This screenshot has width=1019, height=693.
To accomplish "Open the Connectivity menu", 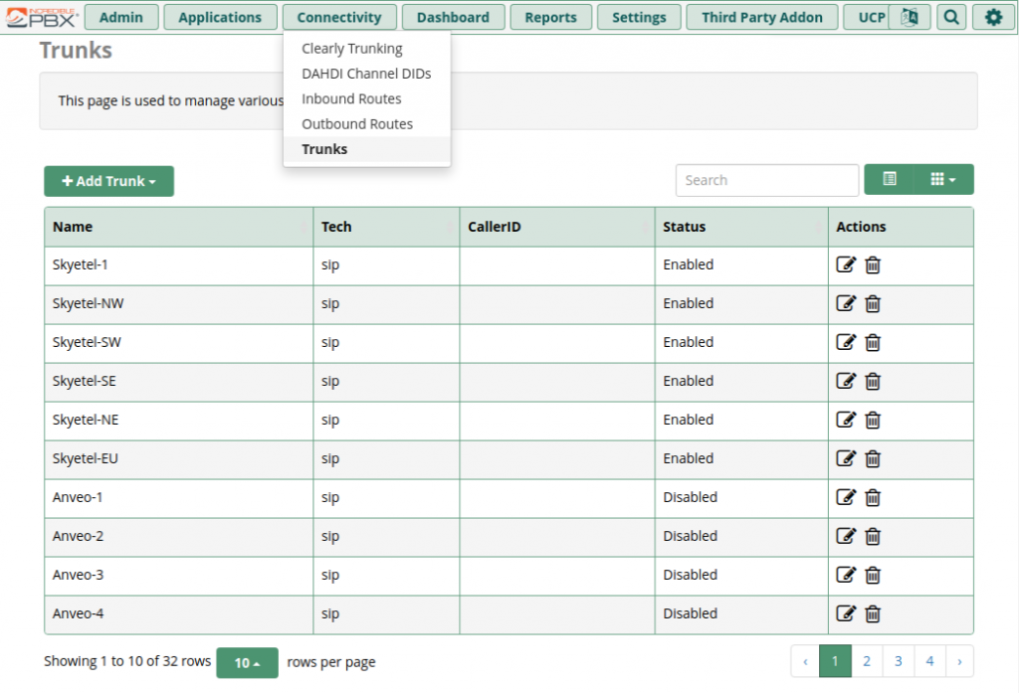I will pyautogui.click(x=339, y=17).
